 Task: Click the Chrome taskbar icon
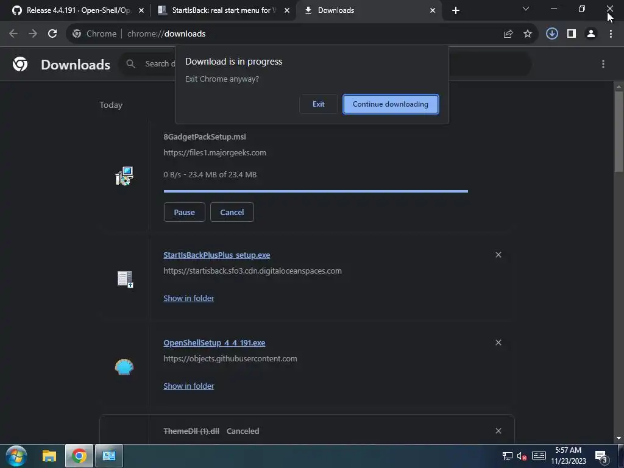(x=79, y=456)
